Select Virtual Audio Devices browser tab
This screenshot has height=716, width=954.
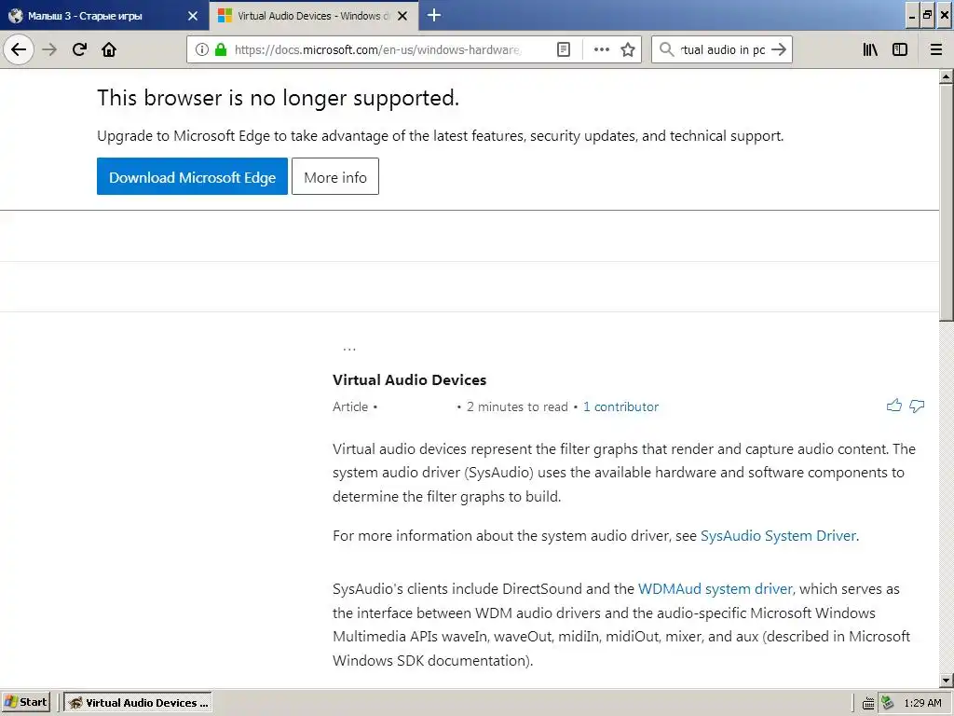tap(314, 16)
